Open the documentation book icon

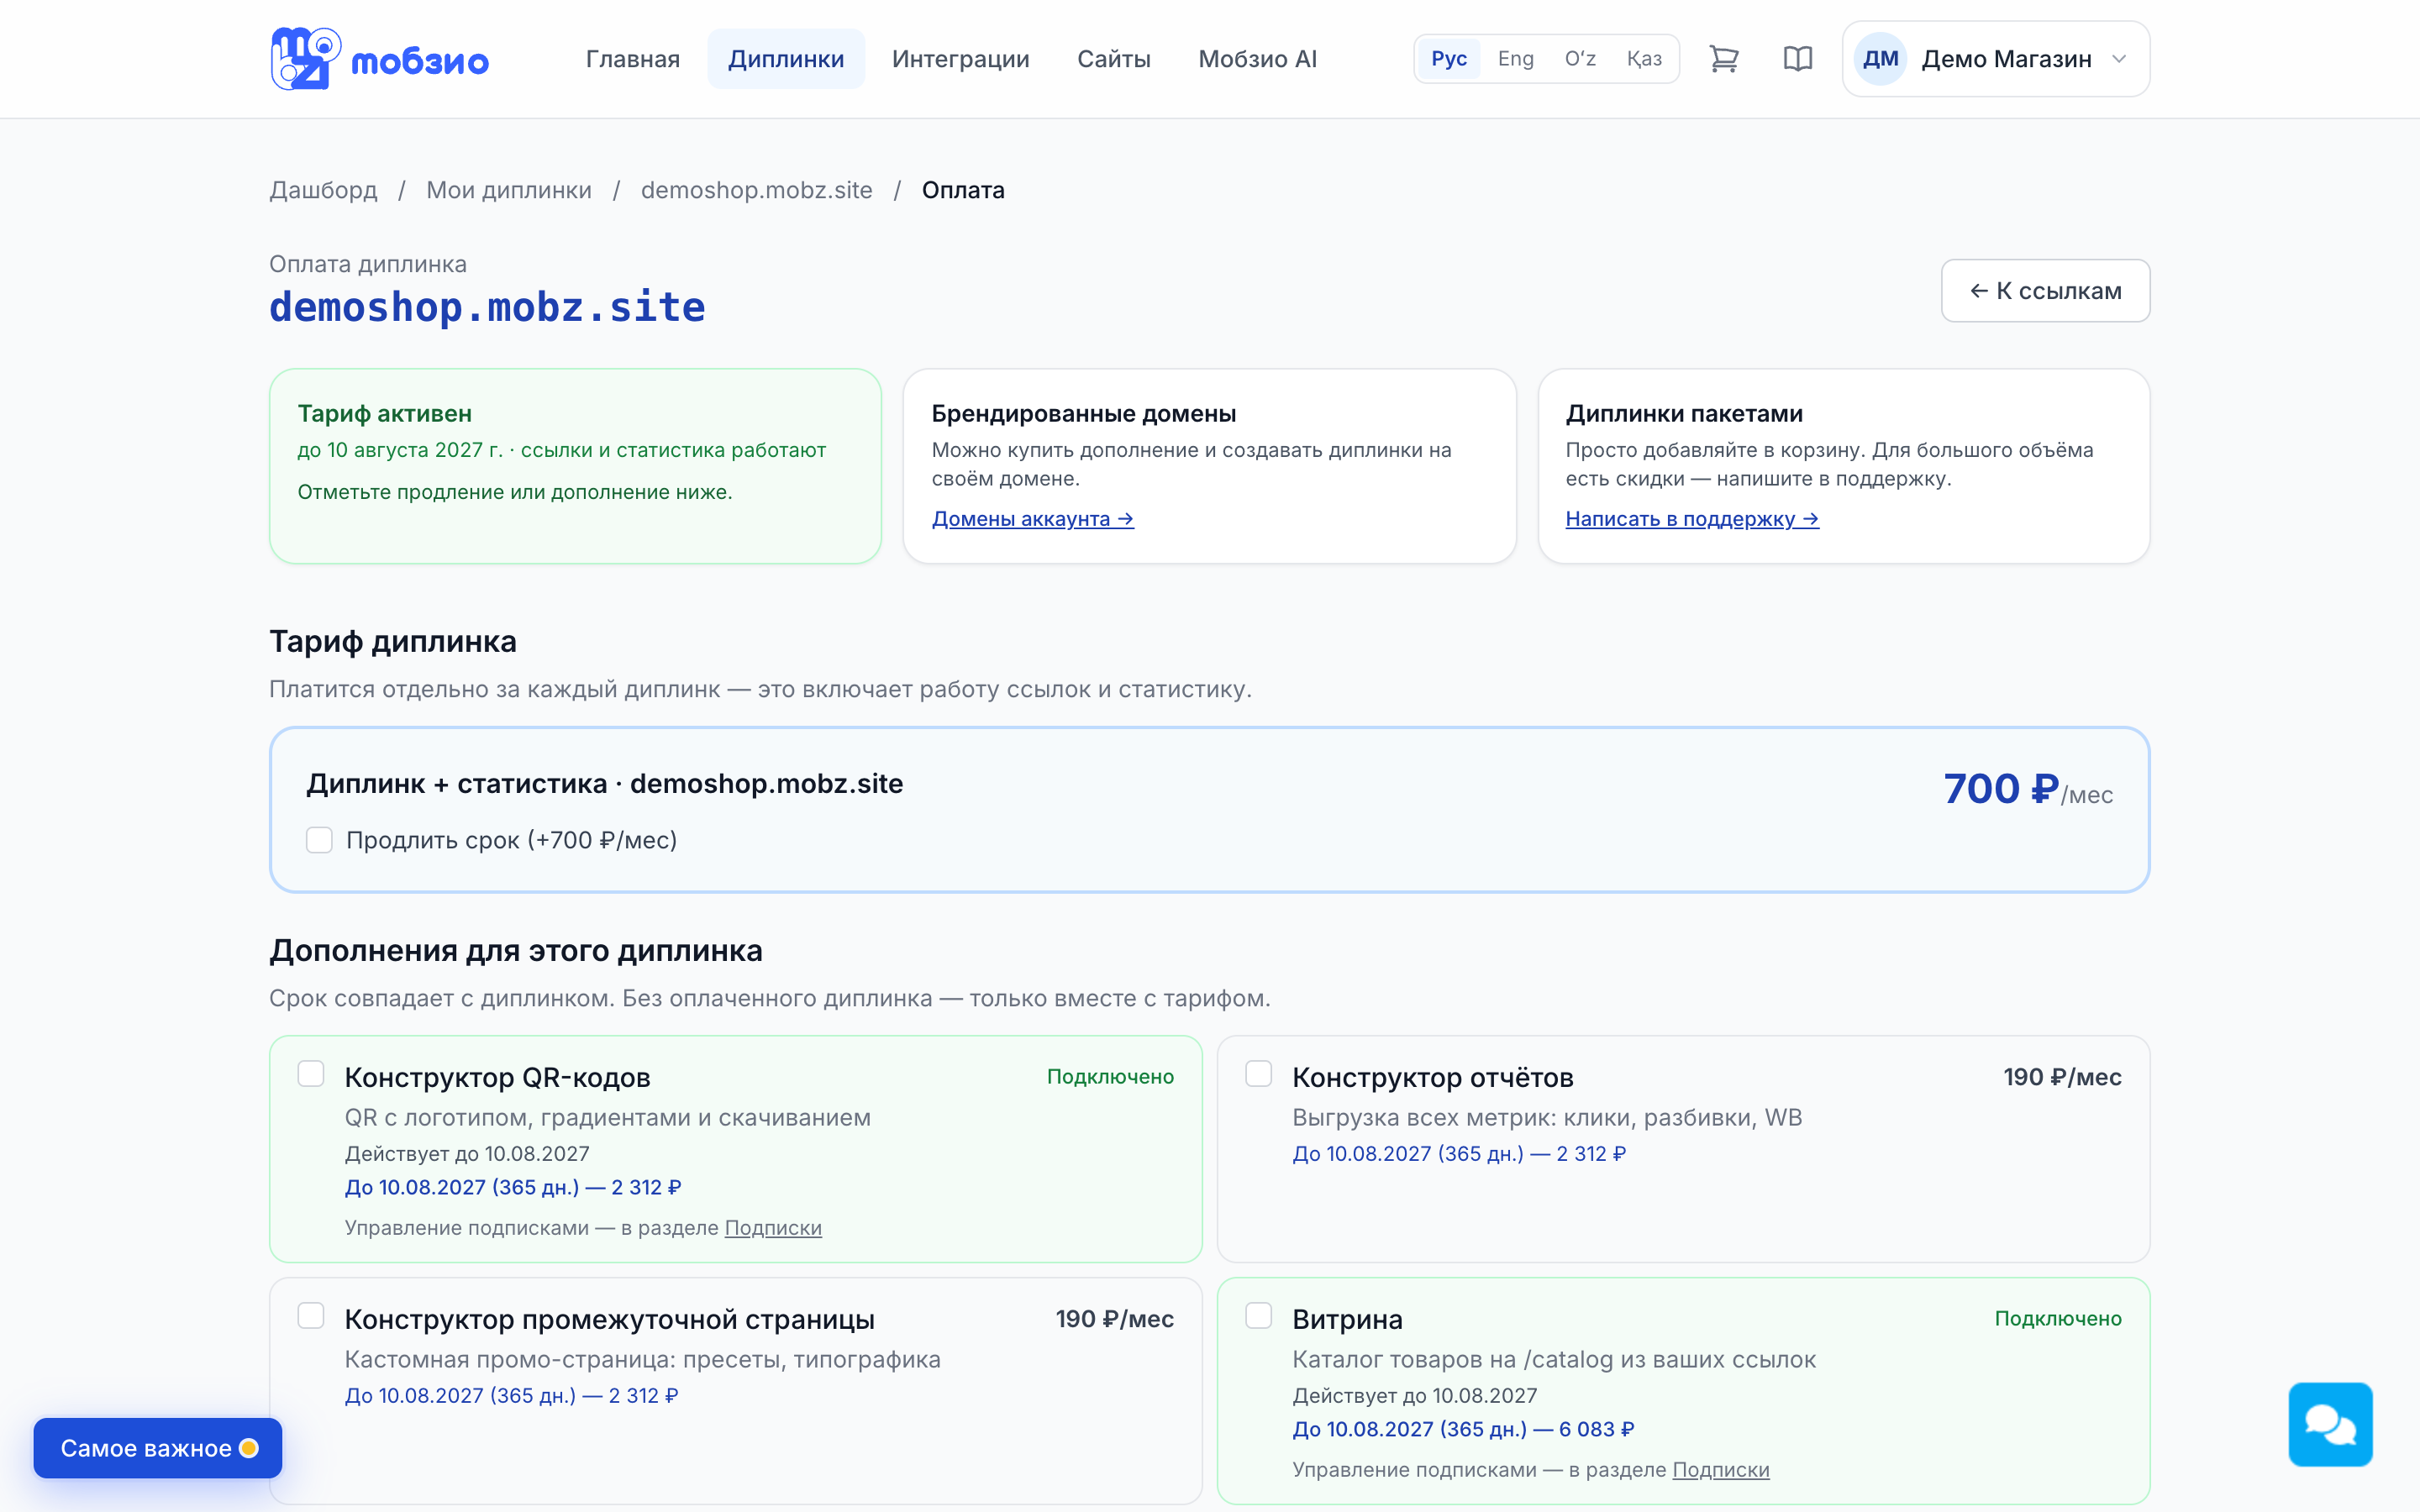[x=1798, y=59]
